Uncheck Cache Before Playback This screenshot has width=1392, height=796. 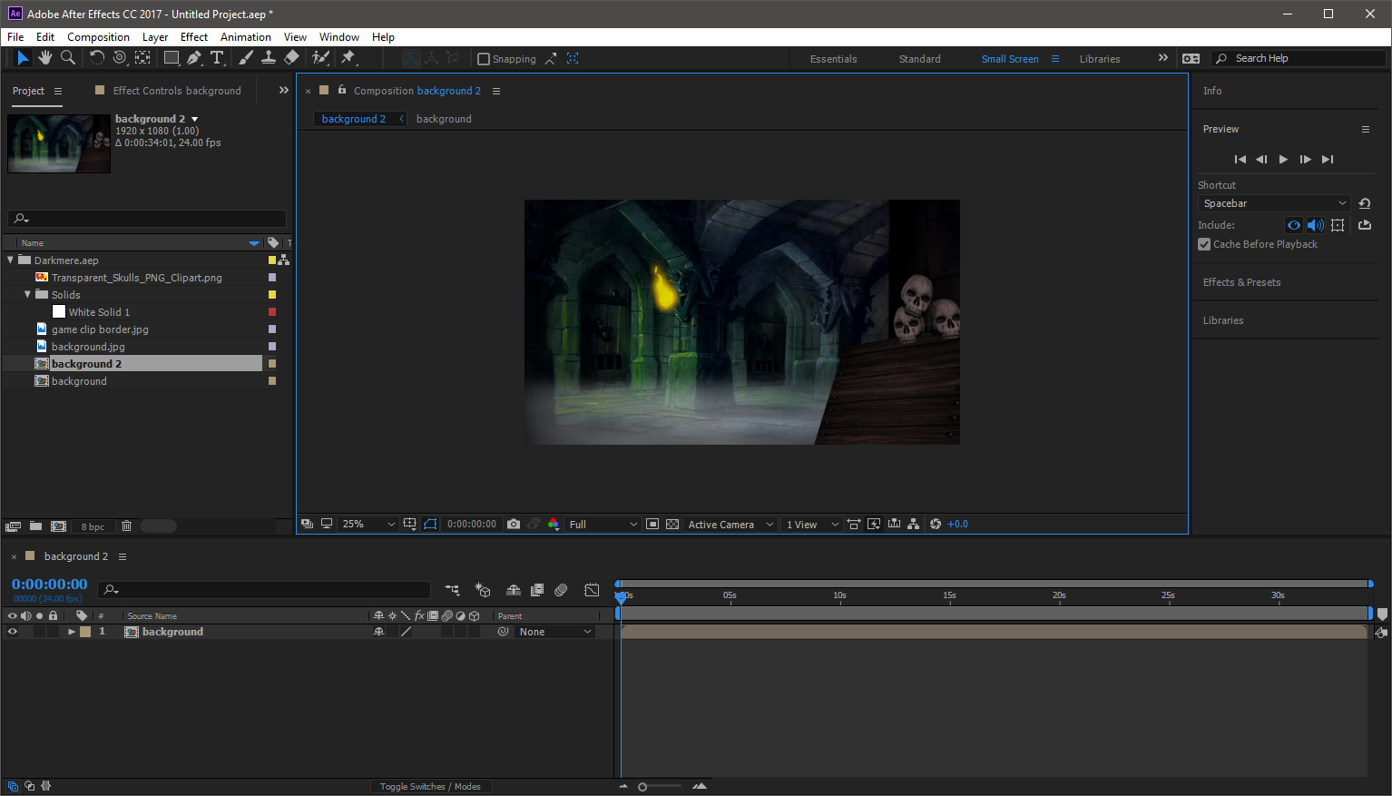tap(1204, 244)
